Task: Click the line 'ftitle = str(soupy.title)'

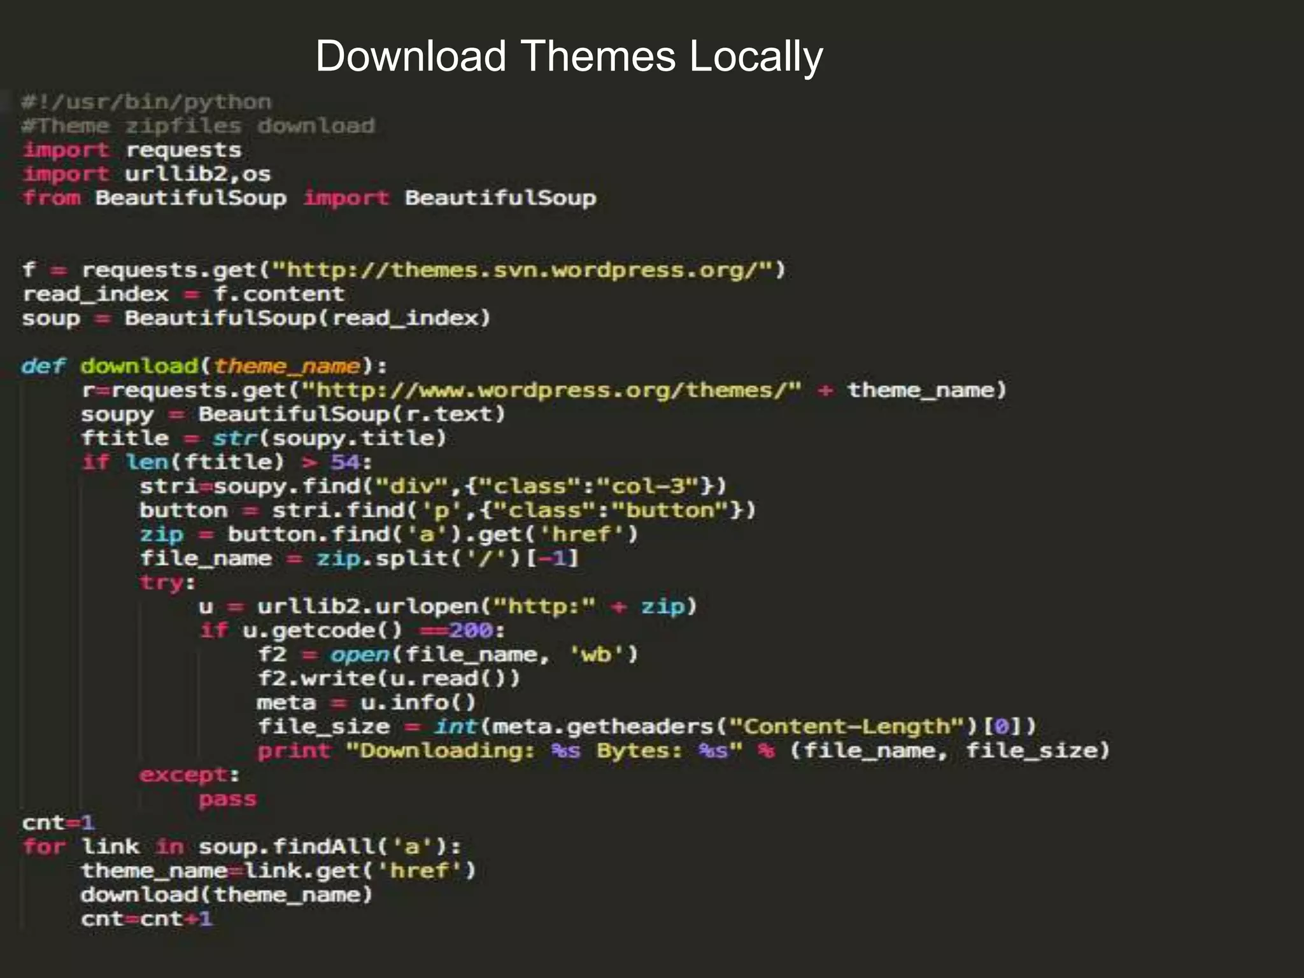Action: tap(264, 438)
